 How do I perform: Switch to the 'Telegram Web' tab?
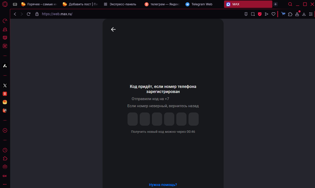pyautogui.click(x=203, y=4)
